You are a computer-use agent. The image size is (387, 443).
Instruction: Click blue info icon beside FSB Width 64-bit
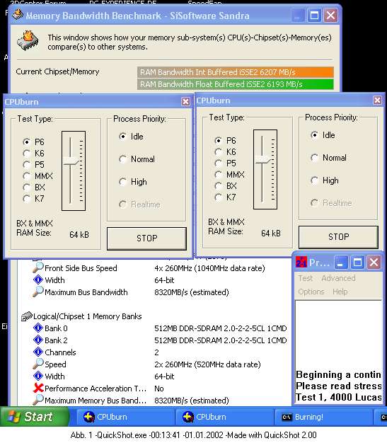coord(38,280)
